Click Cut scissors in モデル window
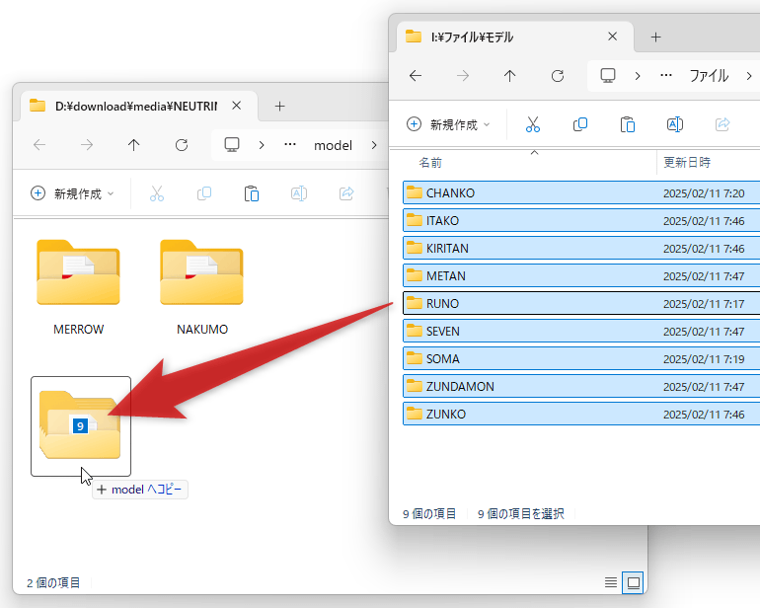The height and width of the screenshot is (608, 760). coord(533,124)
